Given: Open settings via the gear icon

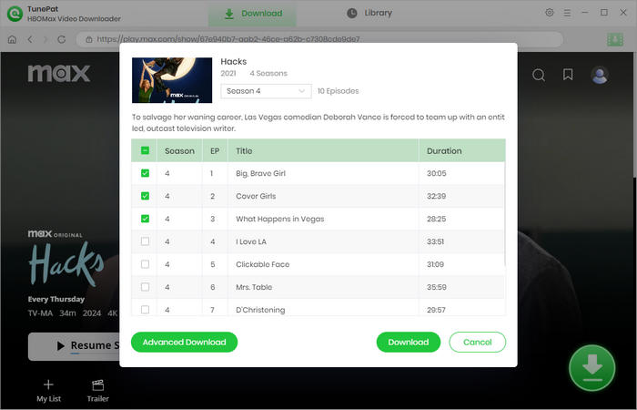Looking at the screenshot, I should (x=549, y=13).
